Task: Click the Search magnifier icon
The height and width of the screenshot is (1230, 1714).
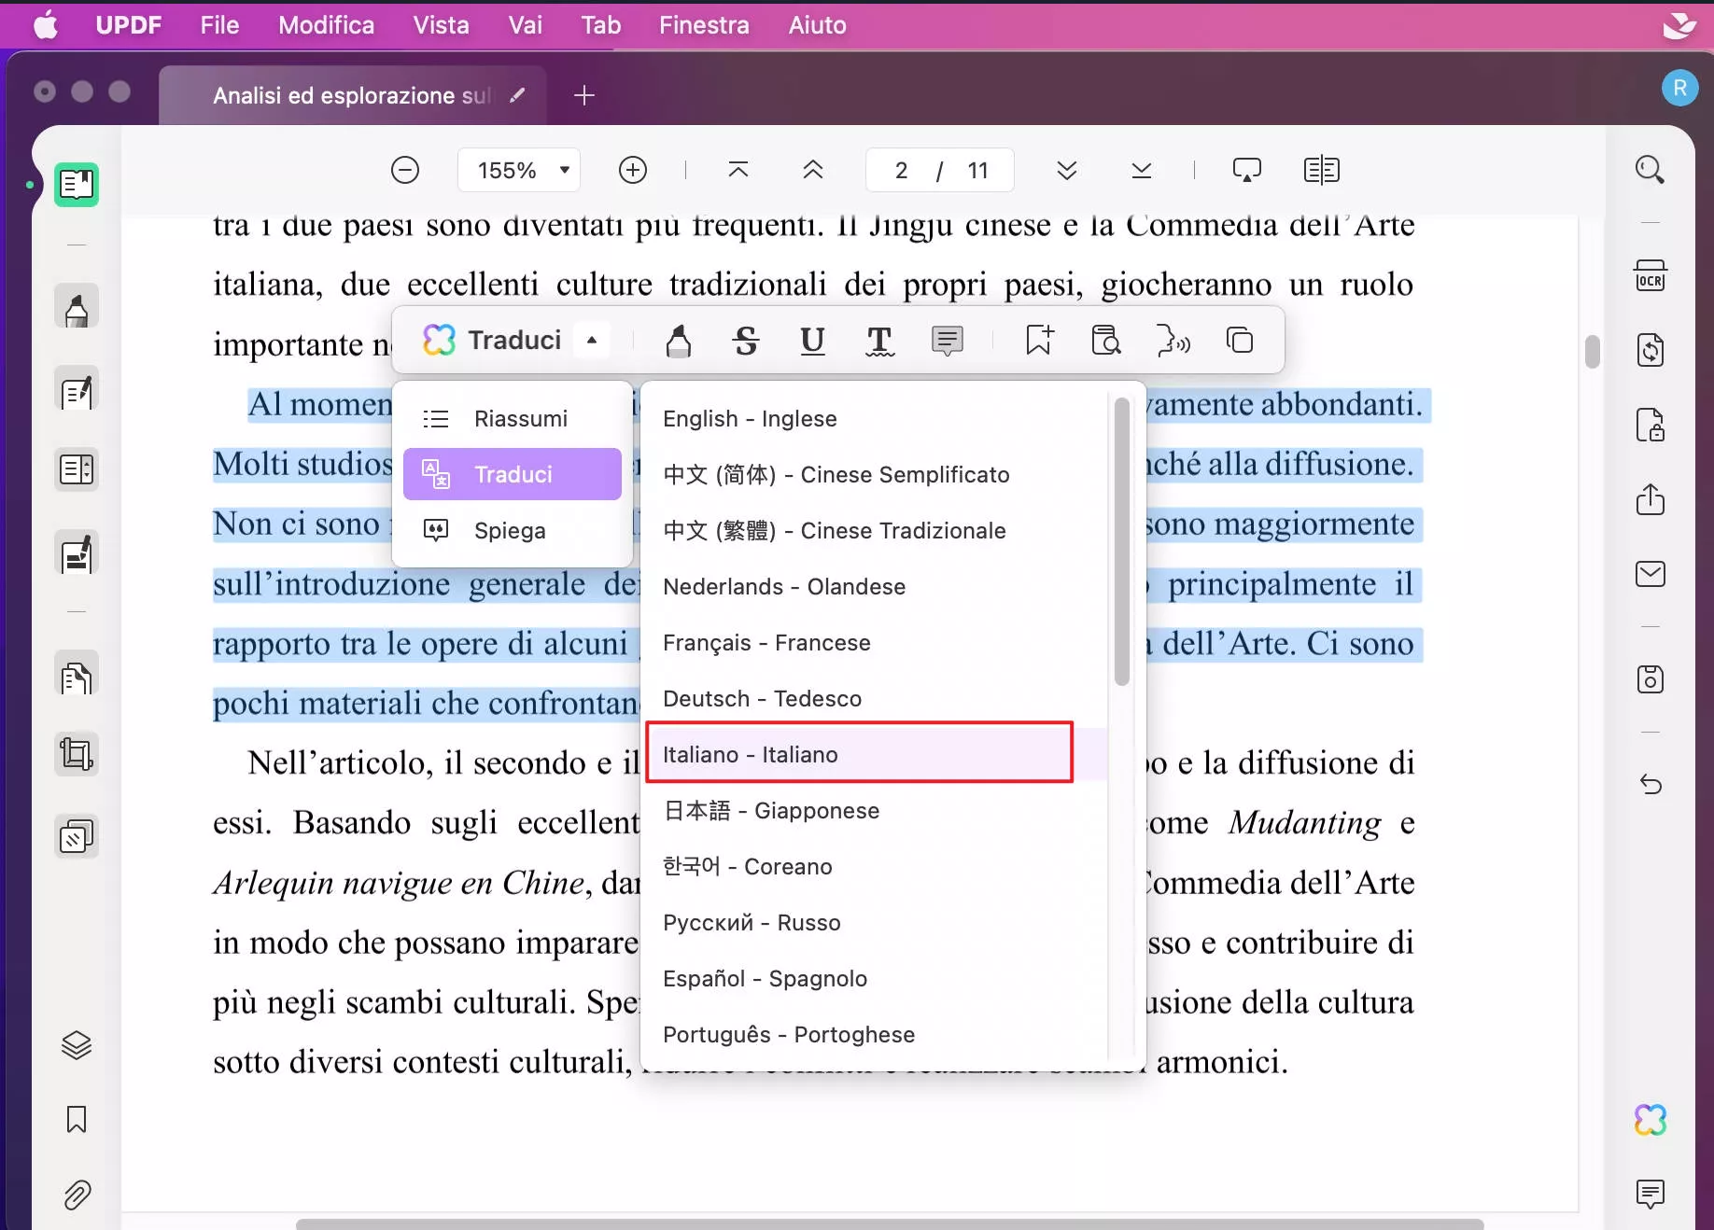Action: pos(1650,170)
